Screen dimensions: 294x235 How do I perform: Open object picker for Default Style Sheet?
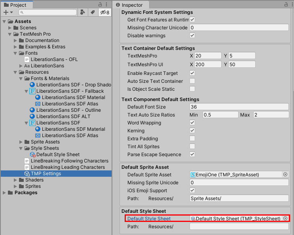[x=285, y=219]
